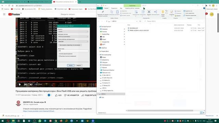Seek on the YouTube video progress bar

click(x=56, y=81)
